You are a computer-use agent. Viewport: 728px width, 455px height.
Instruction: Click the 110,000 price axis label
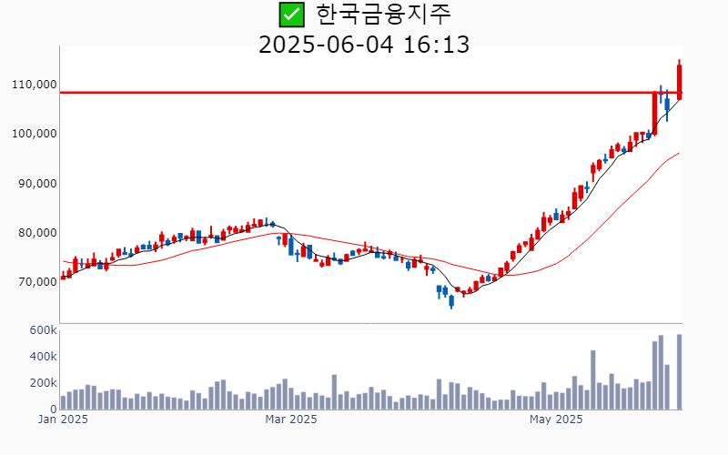pos(35,85)
